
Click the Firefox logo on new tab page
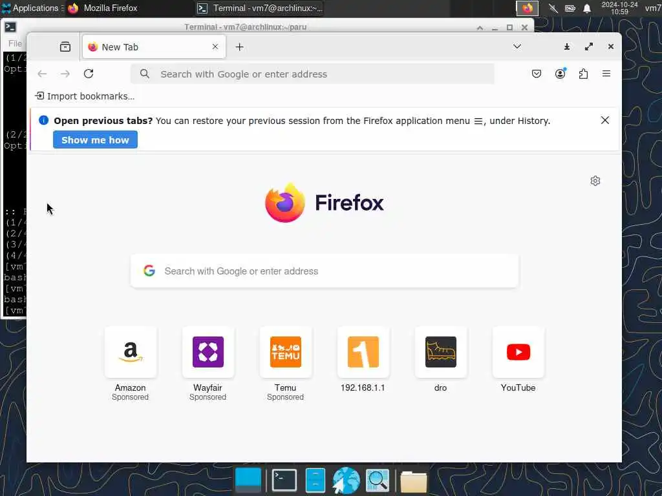pyautogui.click(x=325, y=202)
